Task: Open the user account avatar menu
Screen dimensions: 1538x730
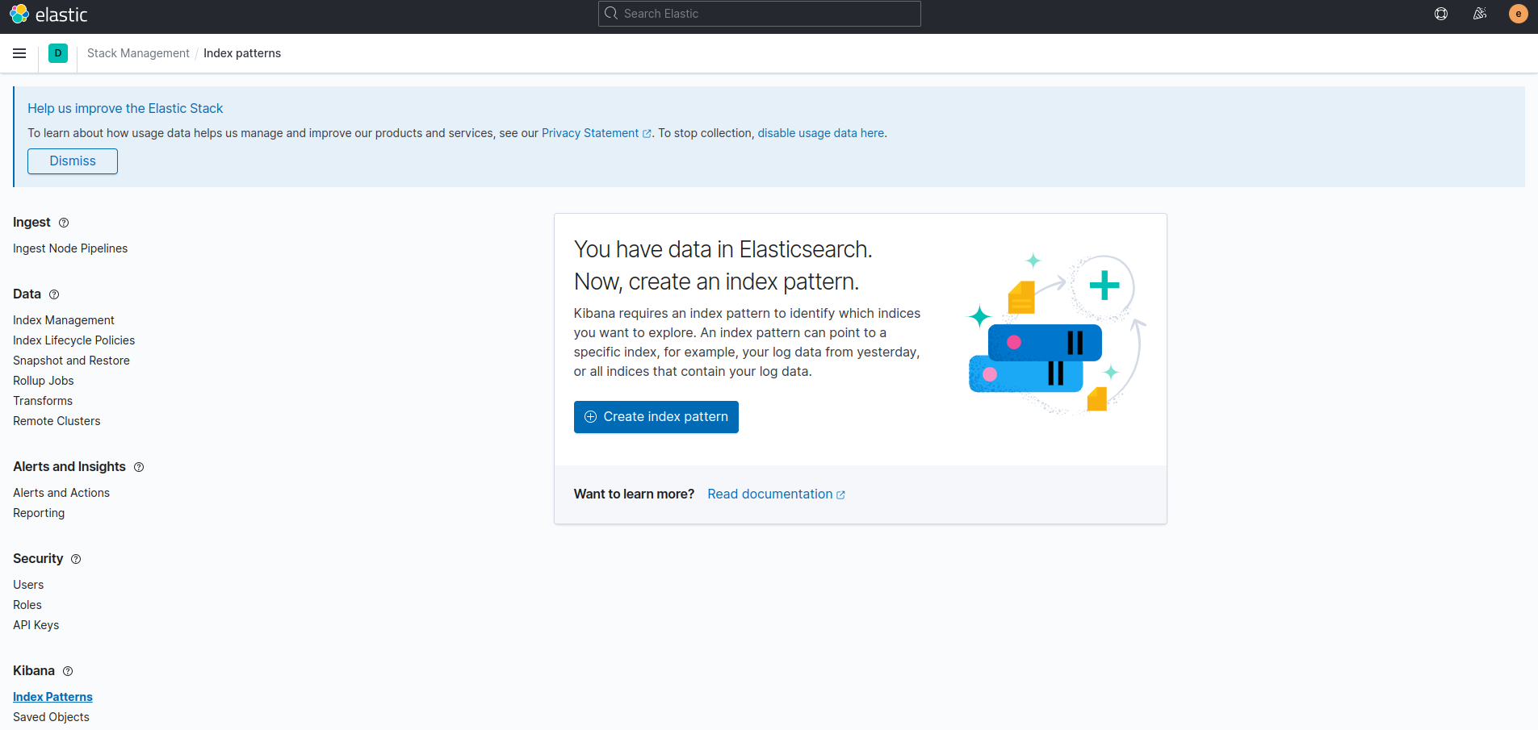Action: click(x=1518, y=14)
